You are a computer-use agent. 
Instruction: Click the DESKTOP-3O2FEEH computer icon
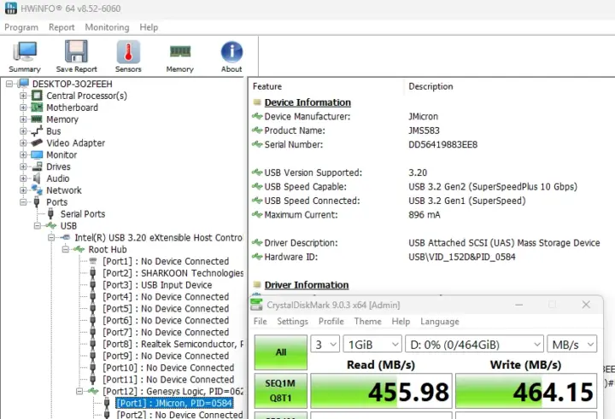pos(24,84)
